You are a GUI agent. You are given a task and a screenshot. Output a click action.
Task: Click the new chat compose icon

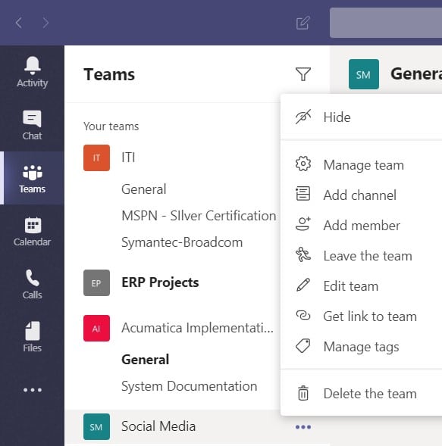[303, 23]
